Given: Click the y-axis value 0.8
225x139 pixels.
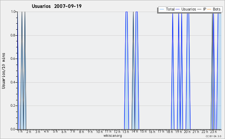Looking at the screenshot, I should (13, 35).
